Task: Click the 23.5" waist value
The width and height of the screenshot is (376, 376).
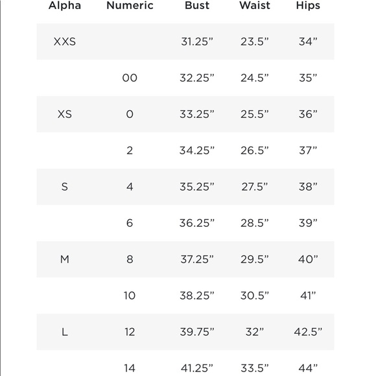Action: coord(255,41)
